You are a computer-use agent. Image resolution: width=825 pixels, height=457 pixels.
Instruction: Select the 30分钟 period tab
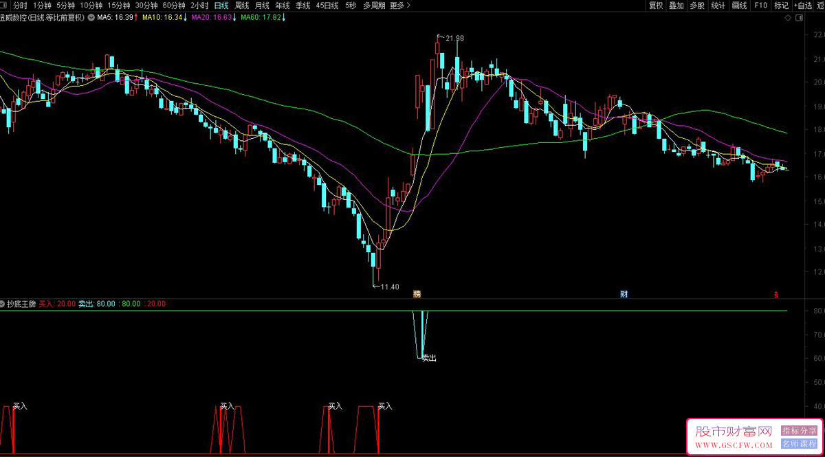(146, 5)
